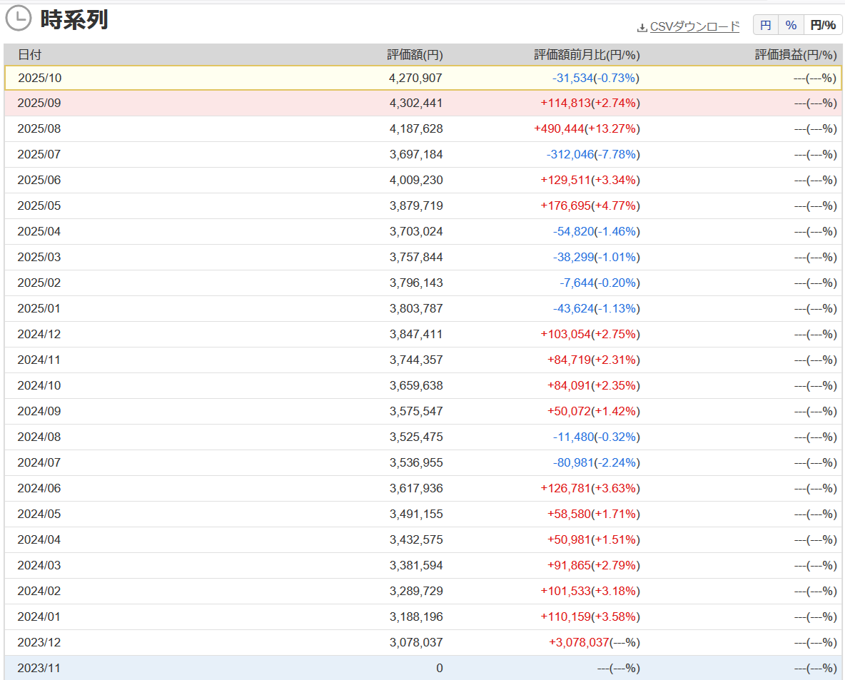Open the CSVダウンロード link
Image resolution: width=845 pixels, height=680 pixels.
[x=694, y=26]
